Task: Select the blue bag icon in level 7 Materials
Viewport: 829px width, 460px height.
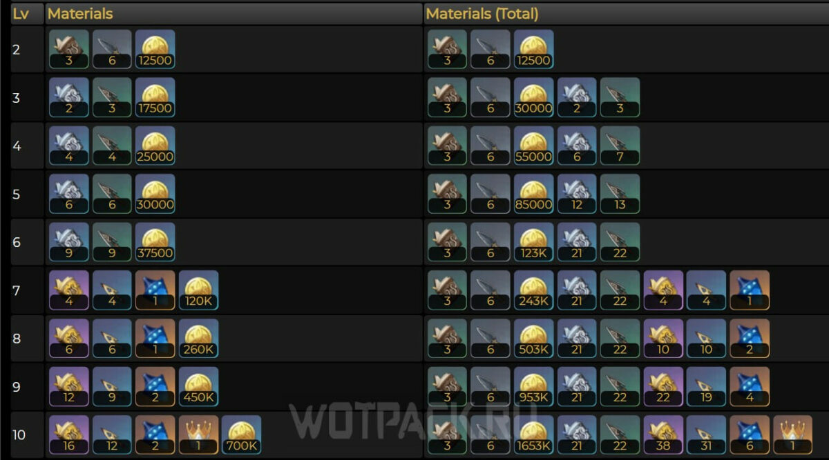Action: click(x=155, y=290)
